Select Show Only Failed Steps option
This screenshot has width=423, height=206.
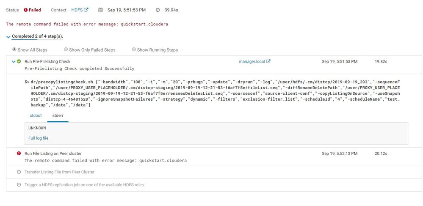[x=66, y=49]
